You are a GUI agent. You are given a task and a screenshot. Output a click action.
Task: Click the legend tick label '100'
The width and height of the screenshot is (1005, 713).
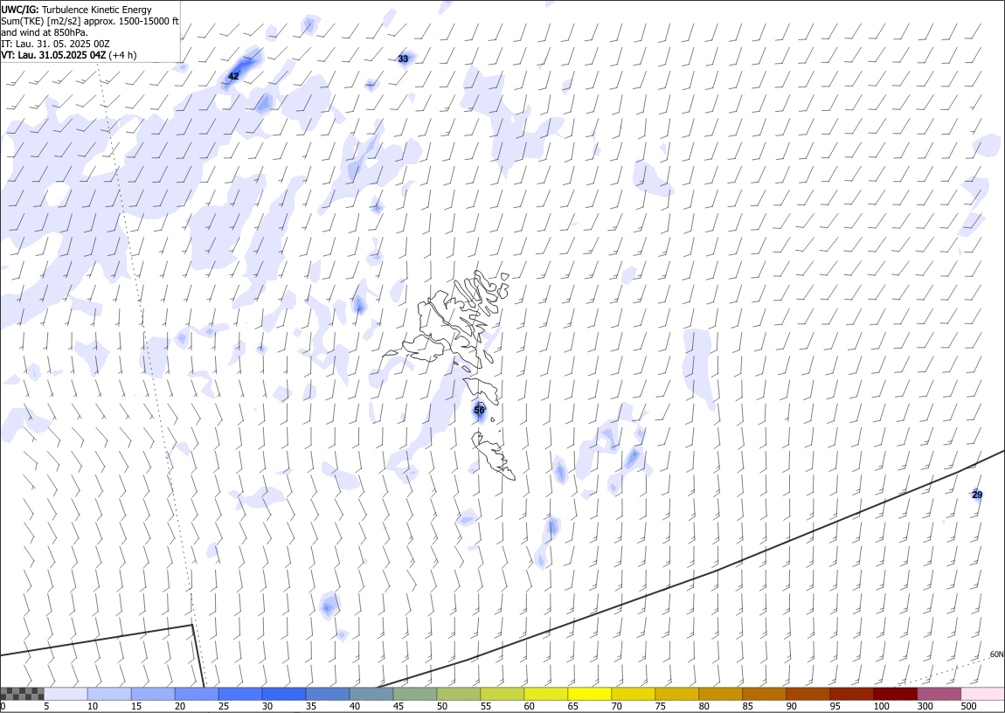[x=881, y=706]
